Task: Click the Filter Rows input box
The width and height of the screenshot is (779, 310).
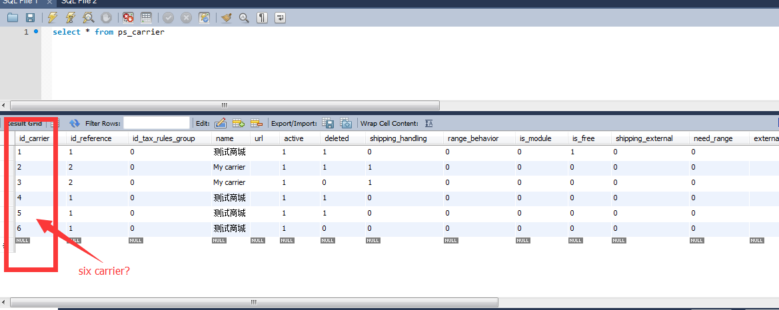Action: point(157,123)
